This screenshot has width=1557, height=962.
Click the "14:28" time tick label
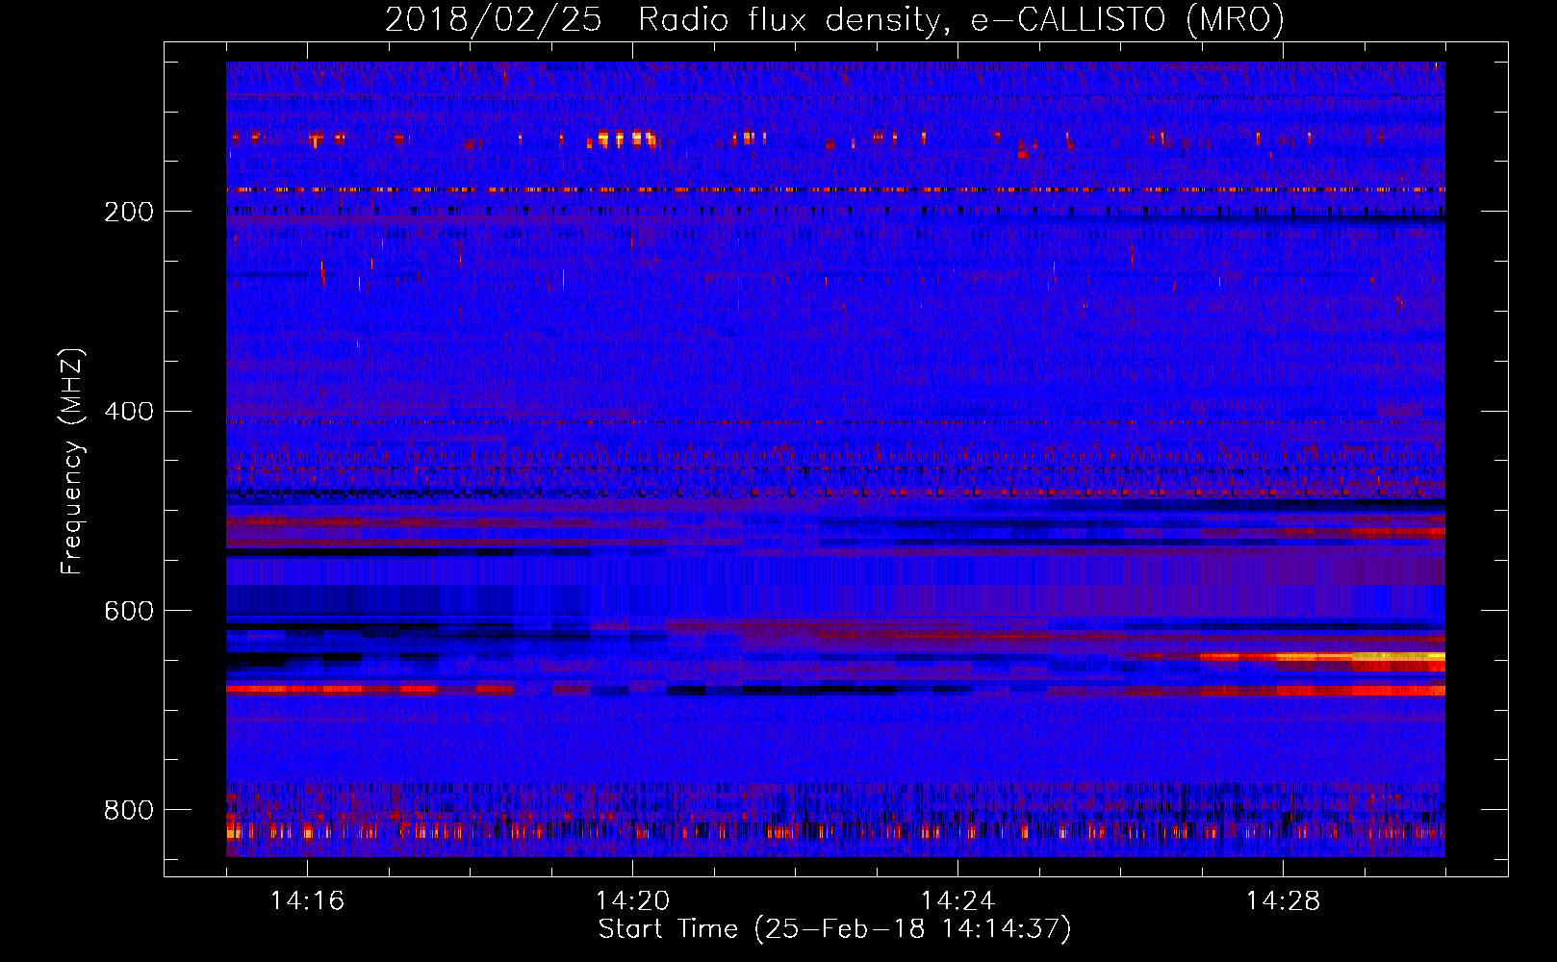point(1283,900)
